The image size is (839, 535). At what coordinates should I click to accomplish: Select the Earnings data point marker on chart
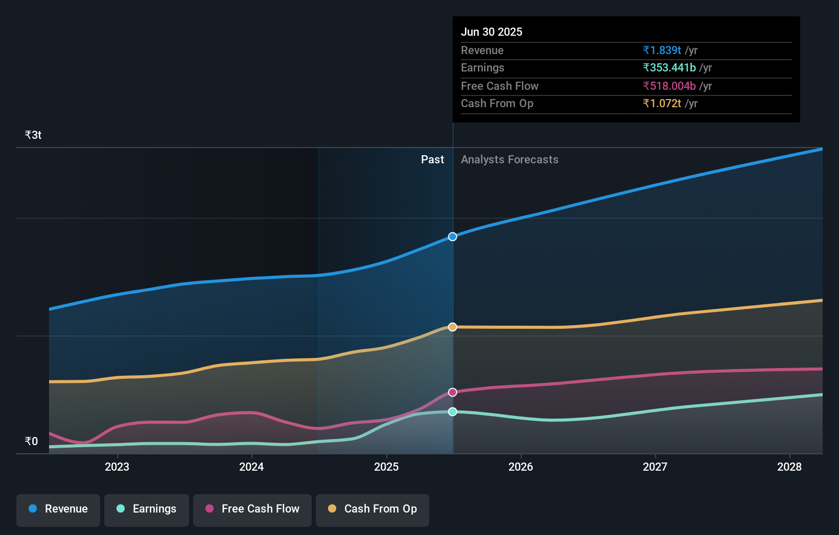(x=452, y=411)
